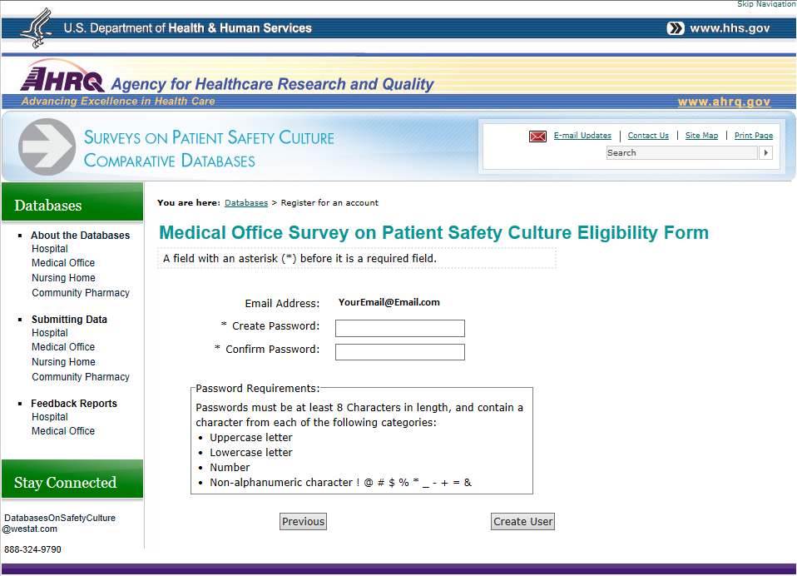This screenshot has width=797, height=576.
Task: Go to the Contact Us page
Action: [x=648, y=136]
